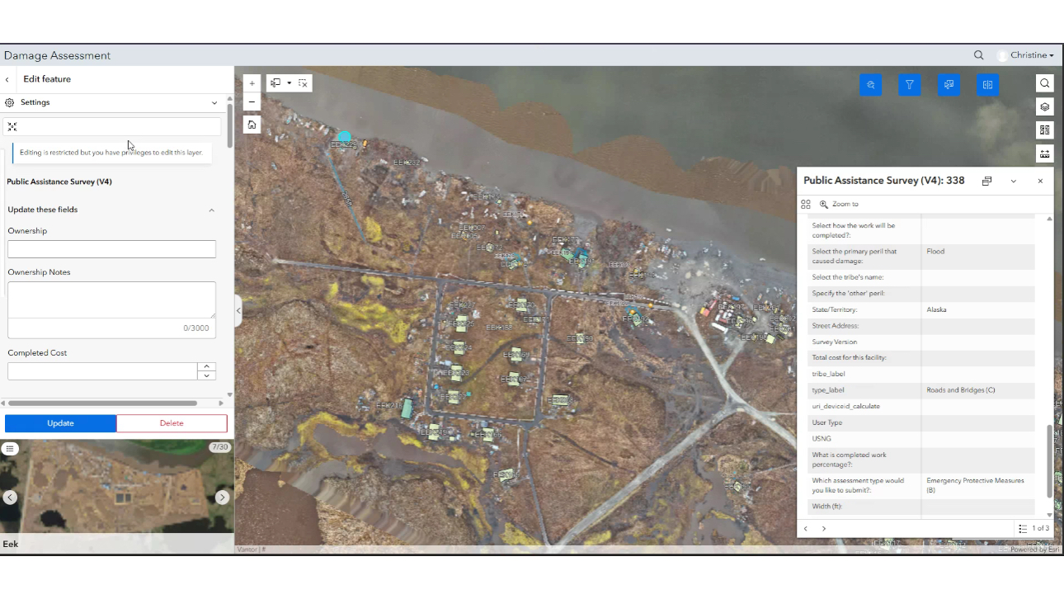Click the Home default extent icon

[252, 124]
